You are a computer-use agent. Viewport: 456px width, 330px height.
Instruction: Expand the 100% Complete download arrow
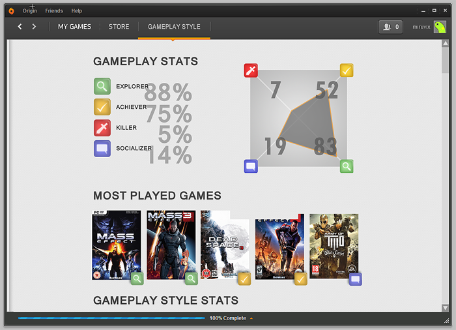pos(251,318)
